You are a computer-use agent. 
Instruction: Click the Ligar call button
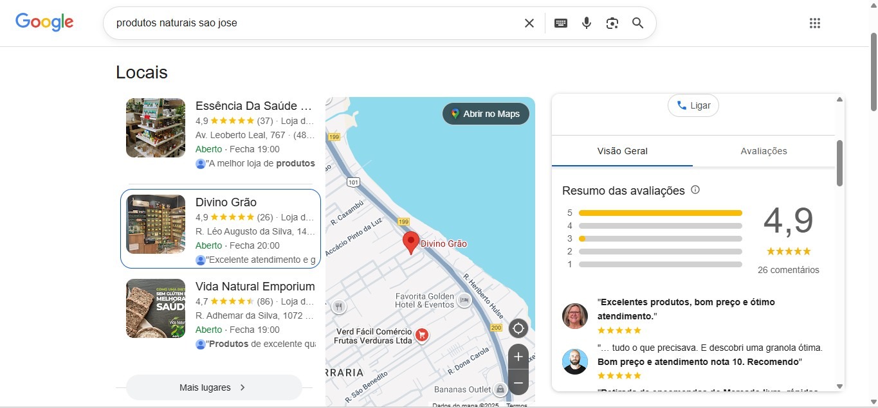click(693, 105)
